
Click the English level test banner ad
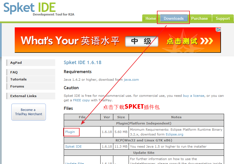pos(118,40)
